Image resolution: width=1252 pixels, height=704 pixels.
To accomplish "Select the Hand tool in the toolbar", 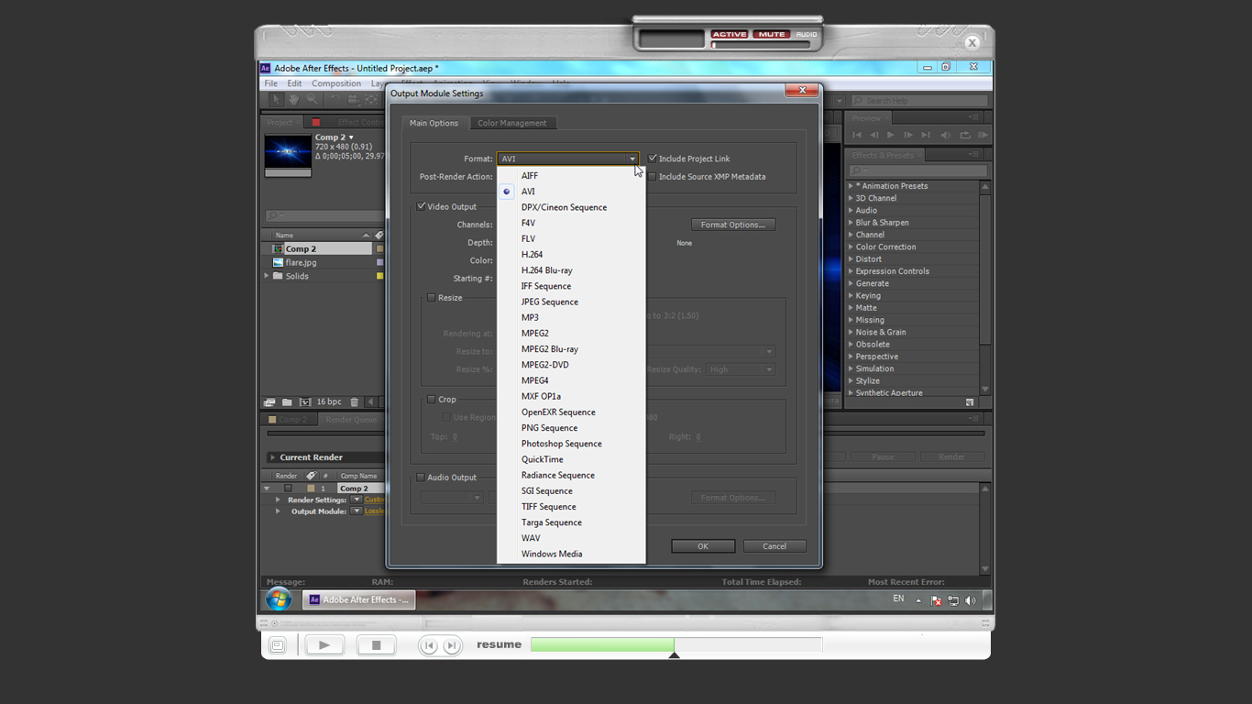I will 293,100.
